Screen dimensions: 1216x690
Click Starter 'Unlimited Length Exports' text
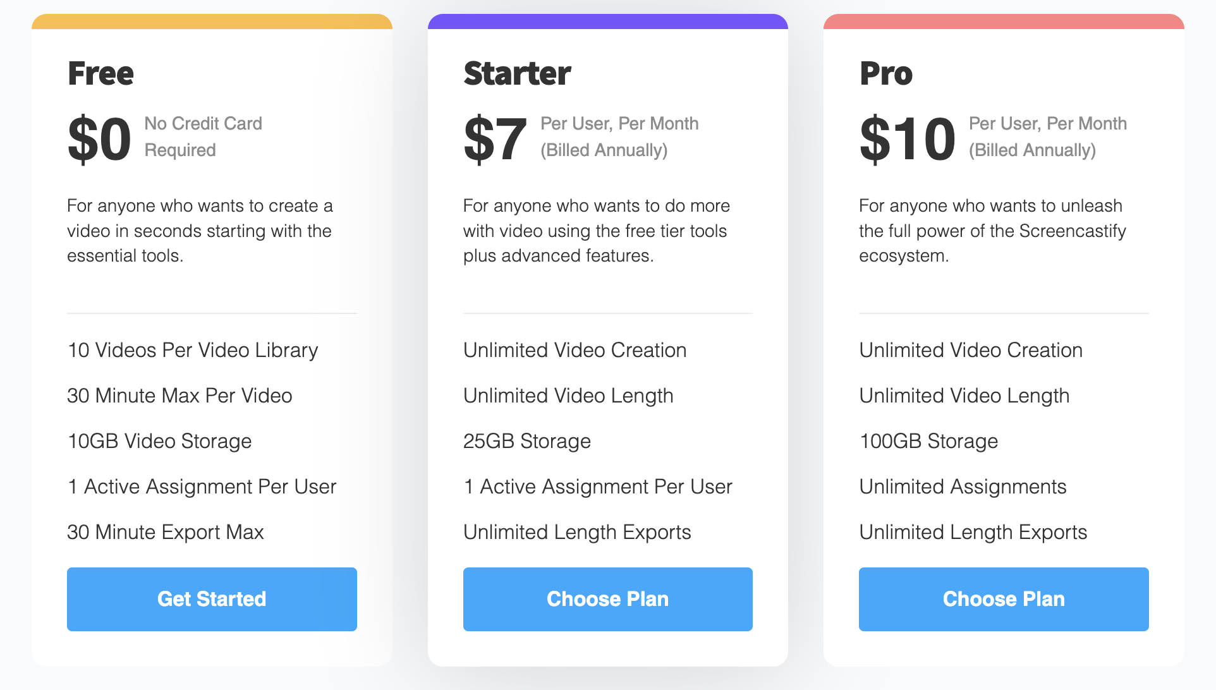coord(577,532)
